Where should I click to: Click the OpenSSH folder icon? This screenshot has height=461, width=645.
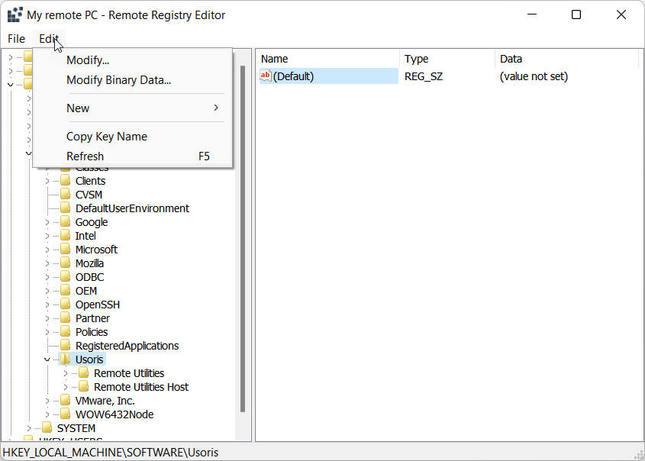(x=66, y=305)
